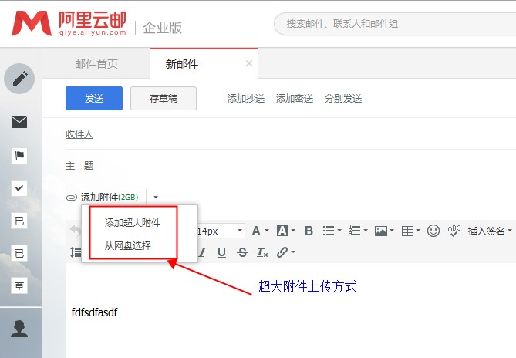
Task: Click the checkmark icon in the sidebar
Action: coord(19,187)
